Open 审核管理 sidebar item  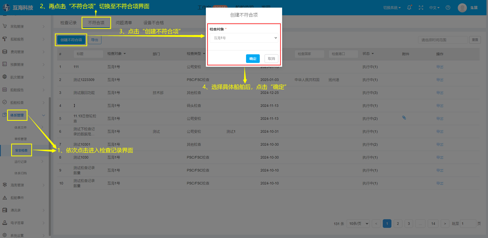click(x=21, y=139)
